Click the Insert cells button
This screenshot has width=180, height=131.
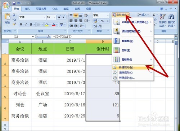143,15
